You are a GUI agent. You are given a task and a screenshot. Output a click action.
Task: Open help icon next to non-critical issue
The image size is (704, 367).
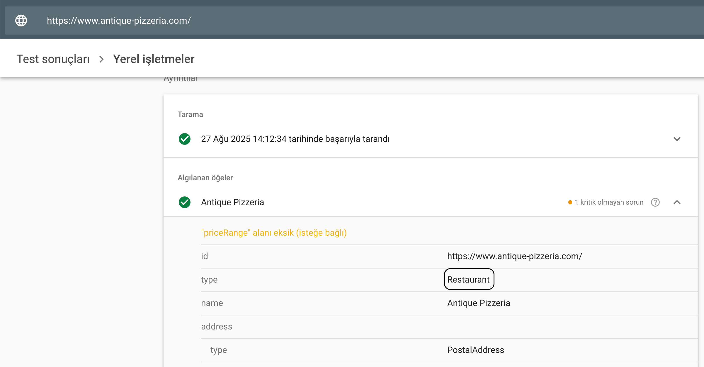[655, 202]
